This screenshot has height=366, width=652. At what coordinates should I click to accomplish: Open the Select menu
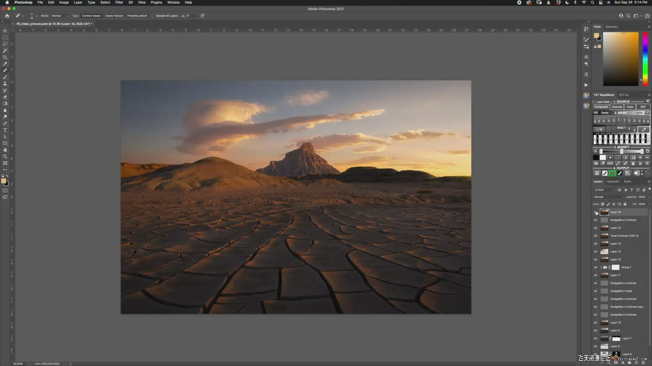click(x=105, y=2)
